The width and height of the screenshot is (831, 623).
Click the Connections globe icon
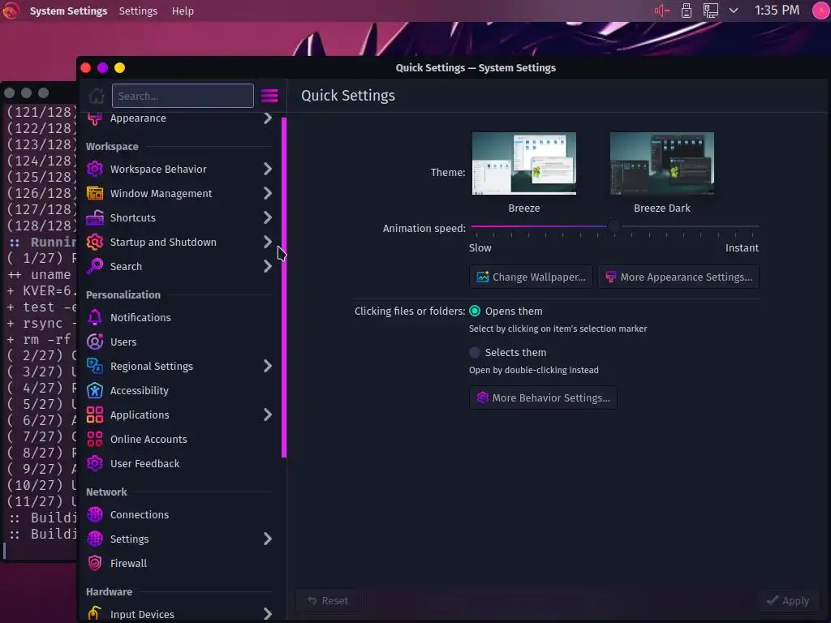(95, 514)
